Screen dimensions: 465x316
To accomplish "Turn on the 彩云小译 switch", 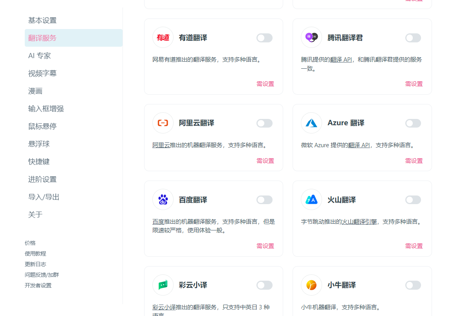I will coord(265,285).
